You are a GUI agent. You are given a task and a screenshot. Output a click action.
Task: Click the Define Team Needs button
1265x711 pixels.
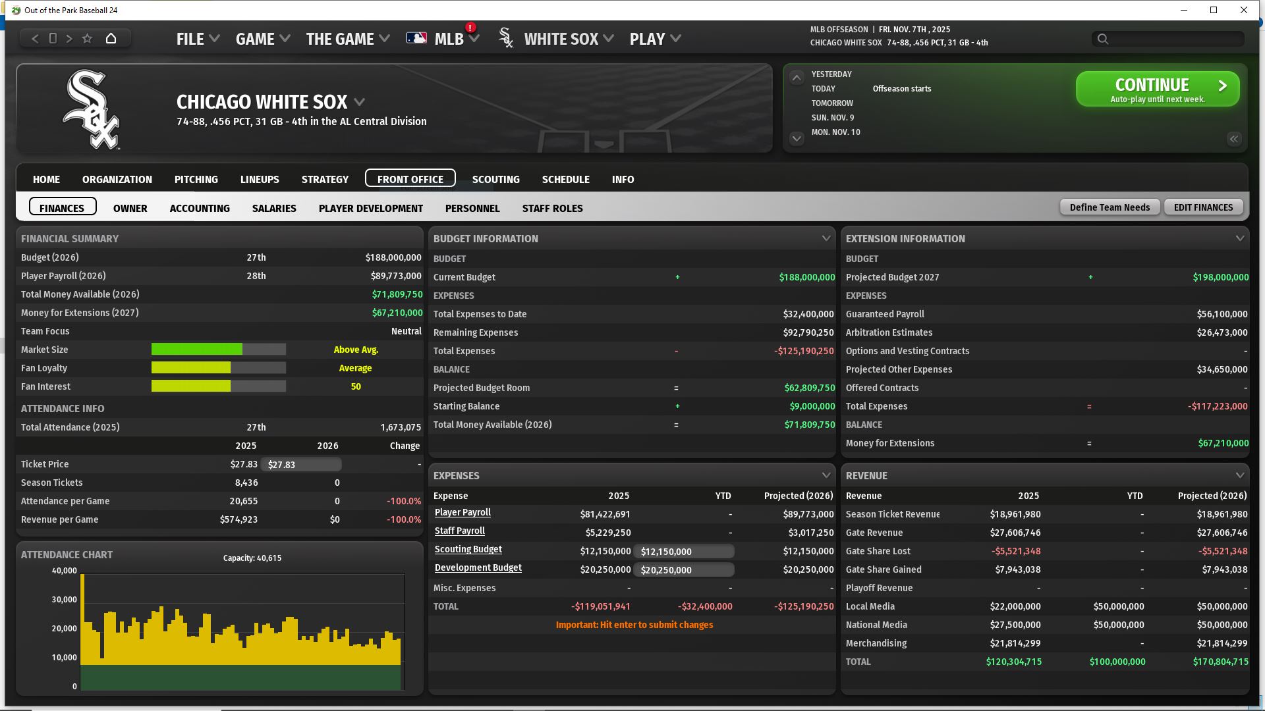(x=1110, y=207)
